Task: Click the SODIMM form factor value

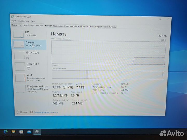Action: pyautogui.click(x=124, y=90)
